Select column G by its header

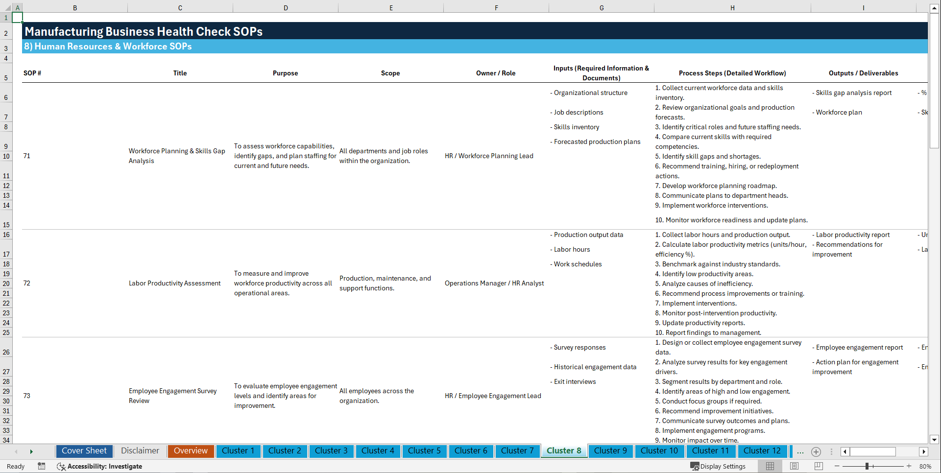[x=601, y=7]
